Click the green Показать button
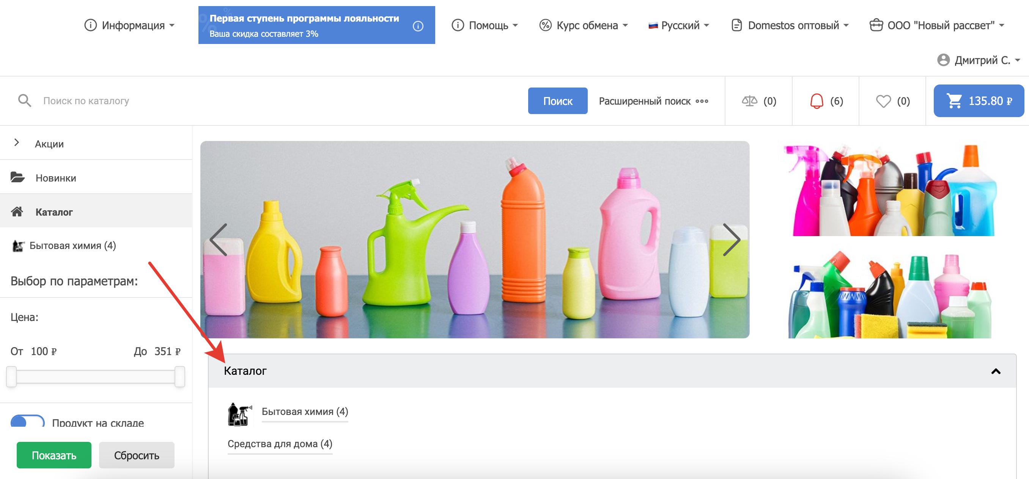This screenshot has width=1029, height=479. point(54,455)
